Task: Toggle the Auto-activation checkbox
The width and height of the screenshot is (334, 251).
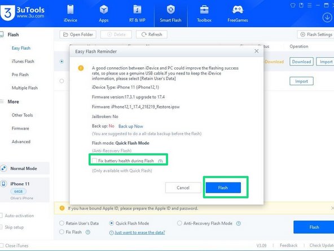Action: click(x=1, y=215)
